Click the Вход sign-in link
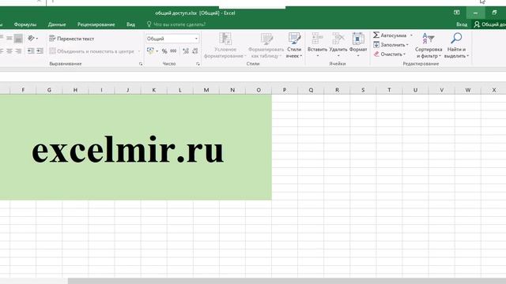This screenshot has width=506, height=284. click(462, 24)
